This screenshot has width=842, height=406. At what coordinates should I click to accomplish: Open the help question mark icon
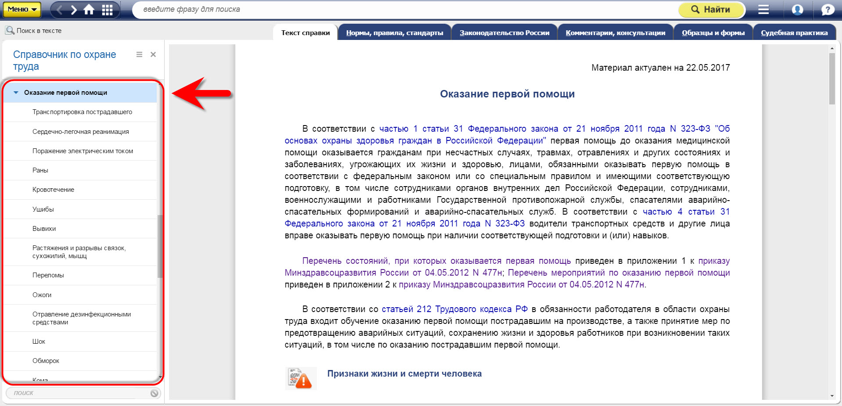click(x=828, y=10)
